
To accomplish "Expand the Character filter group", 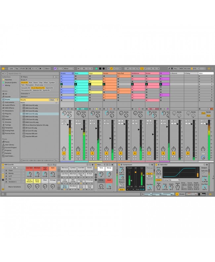I will click(x=25, y=94).
